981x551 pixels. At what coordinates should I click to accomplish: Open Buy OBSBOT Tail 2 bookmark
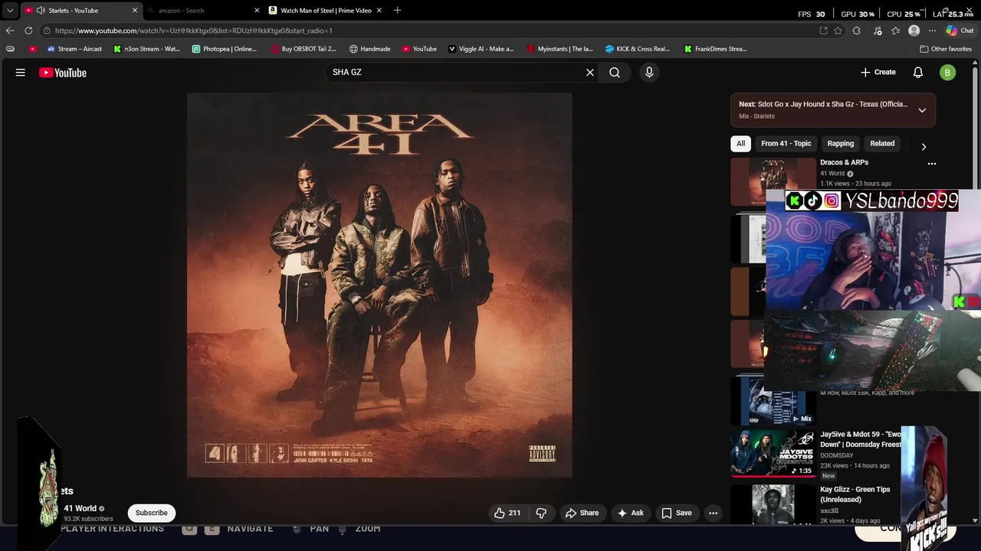point(303,49)
